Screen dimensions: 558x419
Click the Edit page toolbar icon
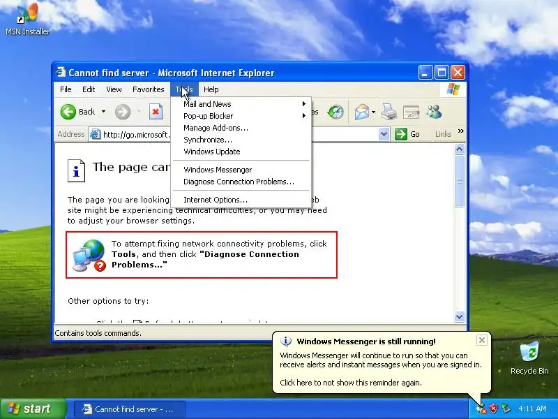point(411,112)
